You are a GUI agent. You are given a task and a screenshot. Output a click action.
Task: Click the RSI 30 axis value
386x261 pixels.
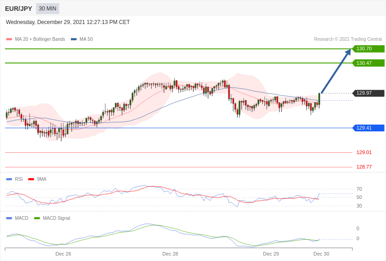click(x=359, y=206)
